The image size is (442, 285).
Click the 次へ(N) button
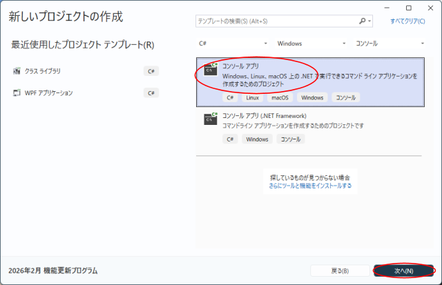point(403,271)
